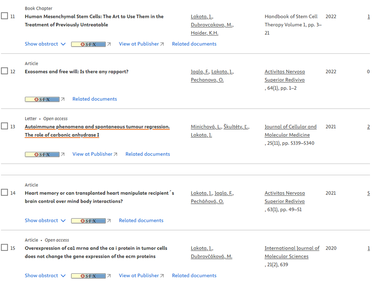Open citation count 5 for result 14

point(368,193)
